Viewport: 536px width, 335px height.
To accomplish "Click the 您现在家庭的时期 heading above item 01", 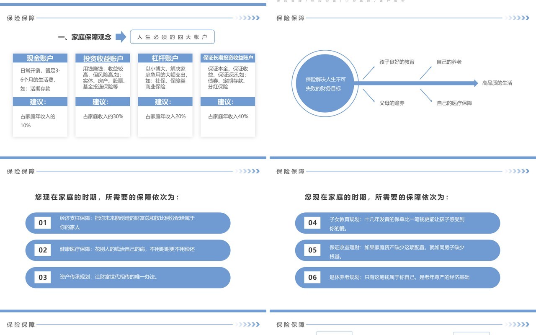I will coord(107,197).
